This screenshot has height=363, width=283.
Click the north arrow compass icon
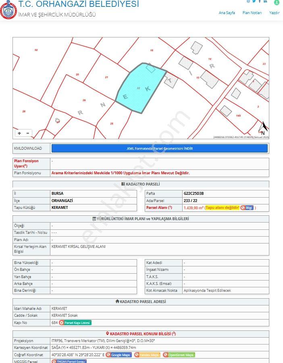tap(263, 128)
